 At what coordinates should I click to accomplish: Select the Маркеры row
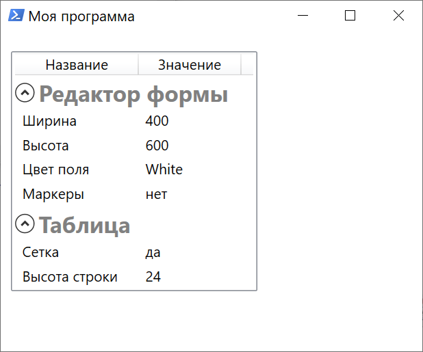coord(134,194)
